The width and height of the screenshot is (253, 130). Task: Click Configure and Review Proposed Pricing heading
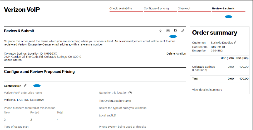tap(39, 72)
